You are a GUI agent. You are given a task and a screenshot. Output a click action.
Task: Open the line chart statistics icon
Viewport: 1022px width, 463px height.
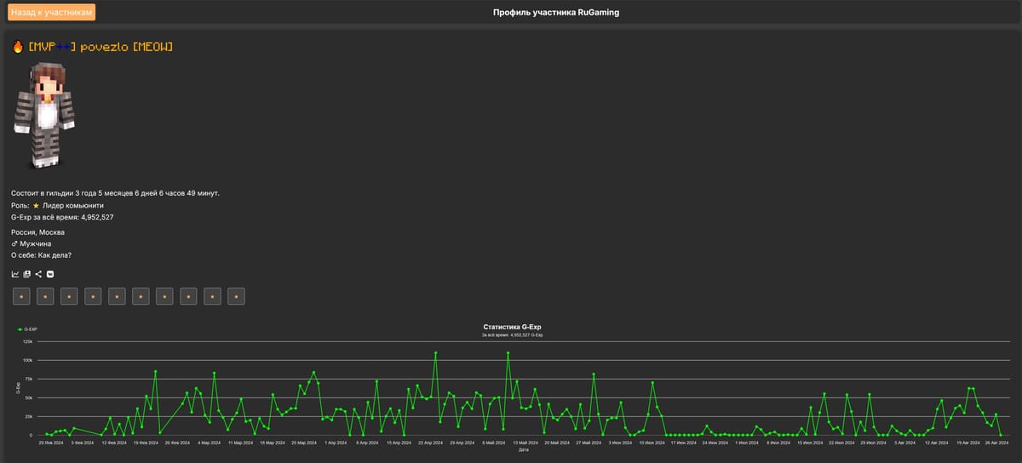click(x=15, y=274)
